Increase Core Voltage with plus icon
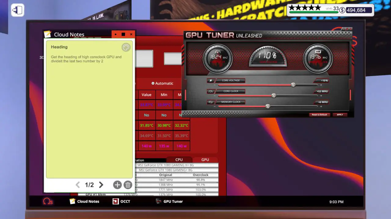 point(321,85)
